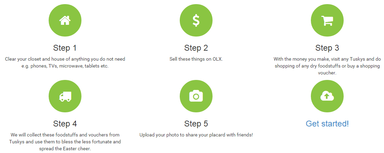Click the 'Step 3' heading
Image resolution: width=384 pixels, height=153 pixels.
(x=327, y=48)
